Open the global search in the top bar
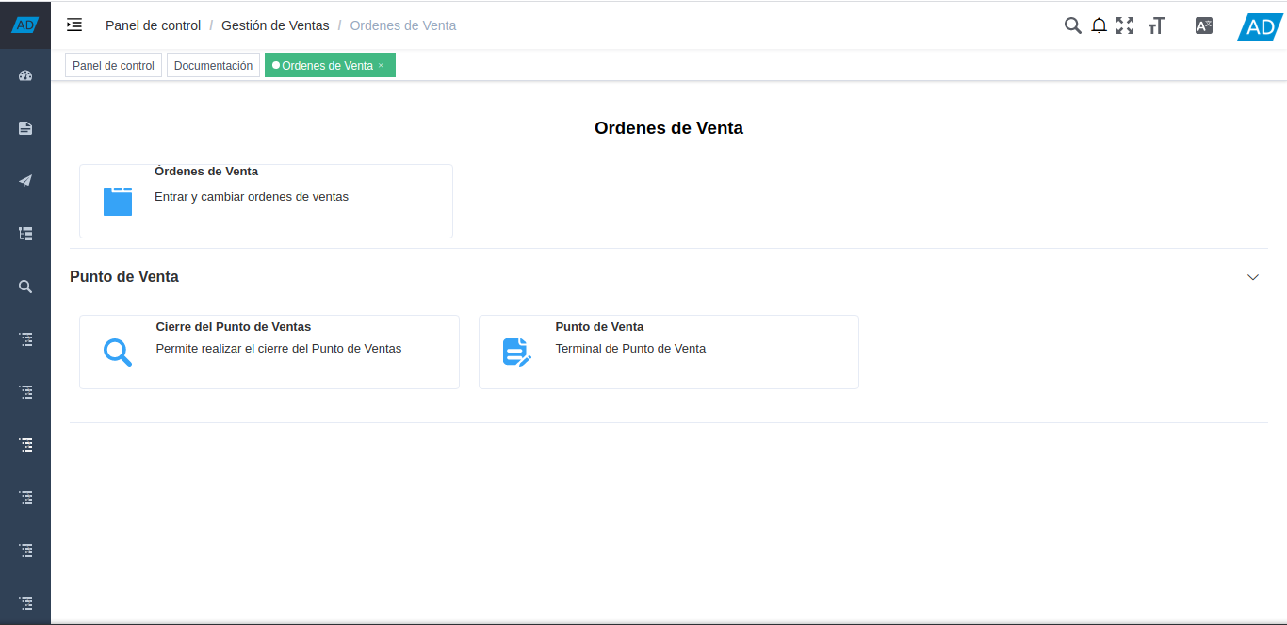The image size is (1287, 625). 1072,25
